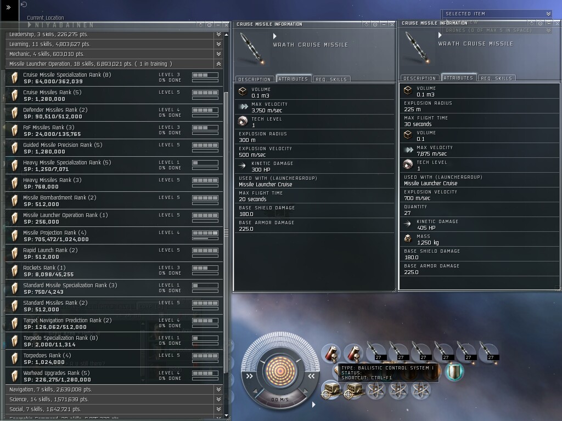
Task: Click missile thumbnail in middle info window
Action: tap(252, 48)
